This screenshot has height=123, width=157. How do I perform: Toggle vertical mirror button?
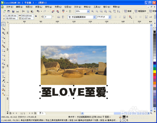63,17
